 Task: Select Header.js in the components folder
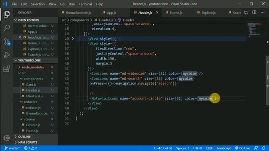coord(35,90)
